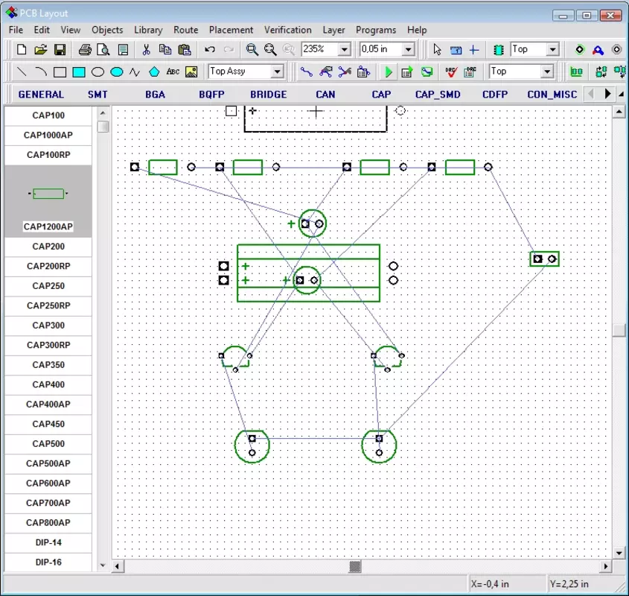Click the canvas vertical scrollbar down arrow

click(x=619, y=553)
